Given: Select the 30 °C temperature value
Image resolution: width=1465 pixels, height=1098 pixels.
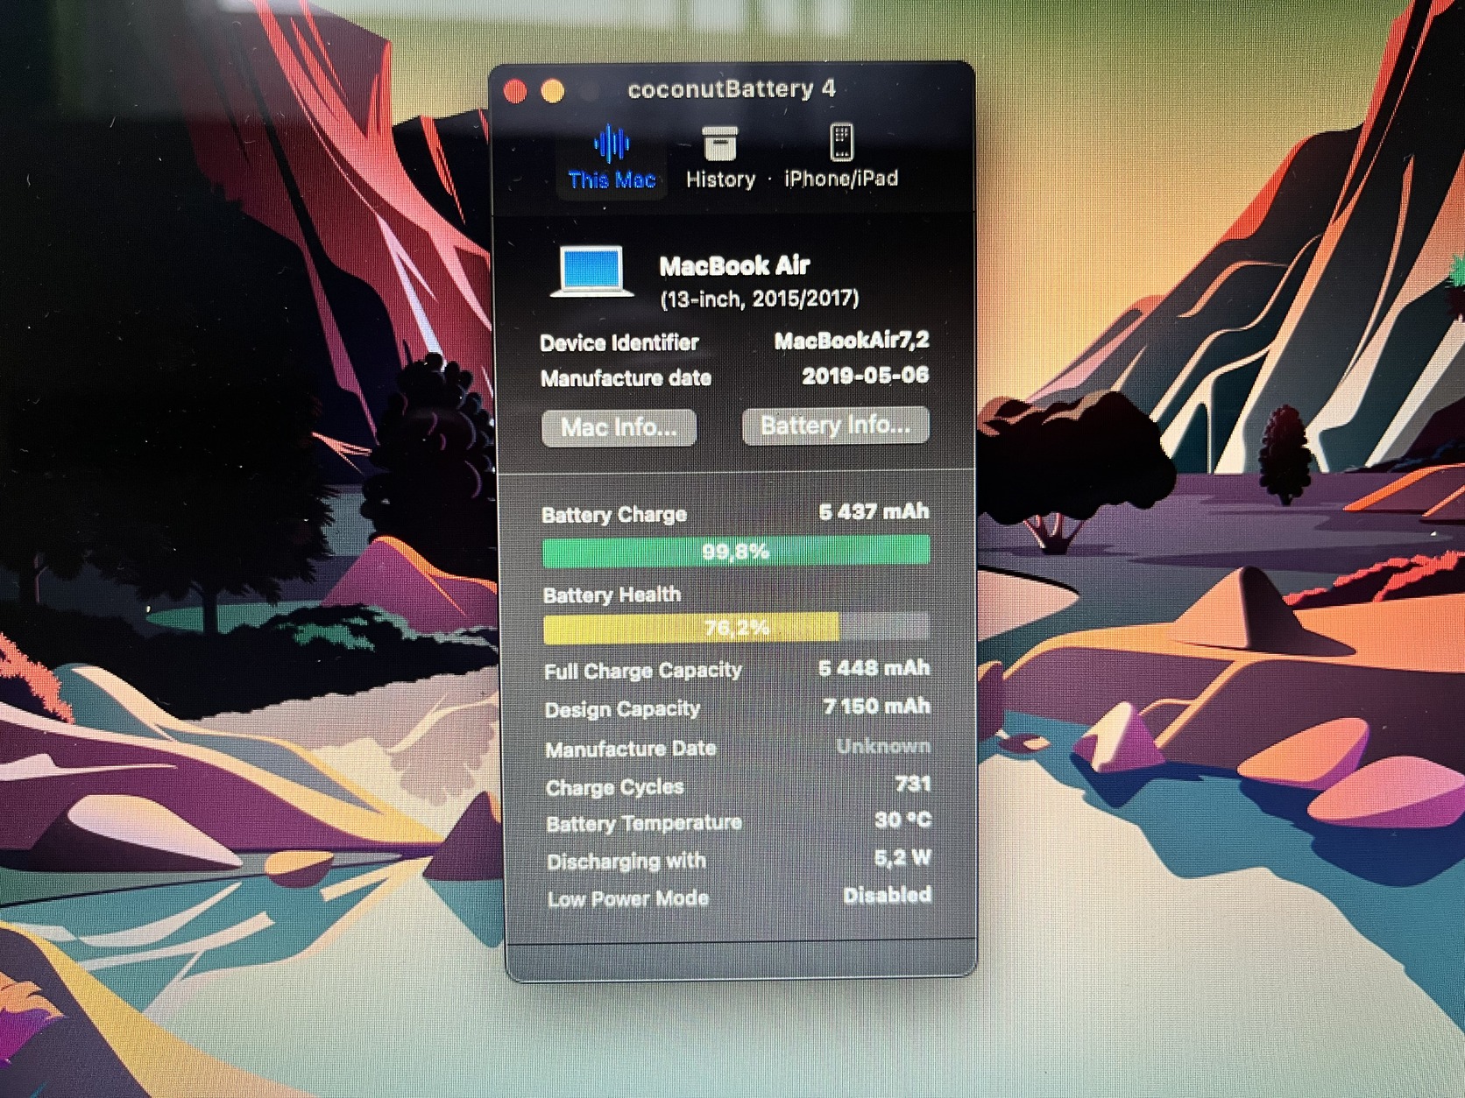Looking at the screenshot, I should click(902, 820).
